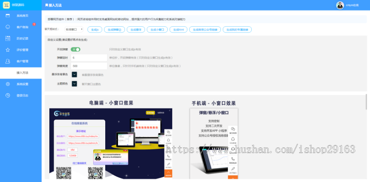Click the 电脑端 - 小窗口效果 heading
370x182 pixels.
[111, 103]
